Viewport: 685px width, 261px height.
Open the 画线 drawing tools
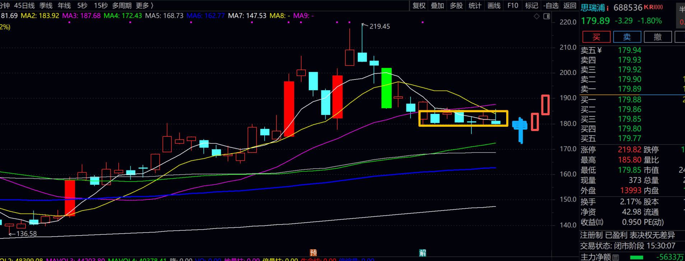pos(494,5)
